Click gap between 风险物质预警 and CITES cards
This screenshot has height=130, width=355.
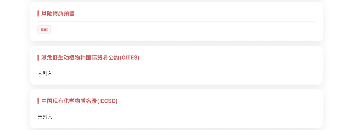pyautogui.click(x=176, y=44)
